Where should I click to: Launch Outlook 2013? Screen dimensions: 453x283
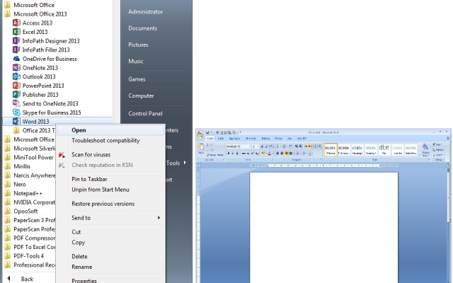(x=34, y=76)
